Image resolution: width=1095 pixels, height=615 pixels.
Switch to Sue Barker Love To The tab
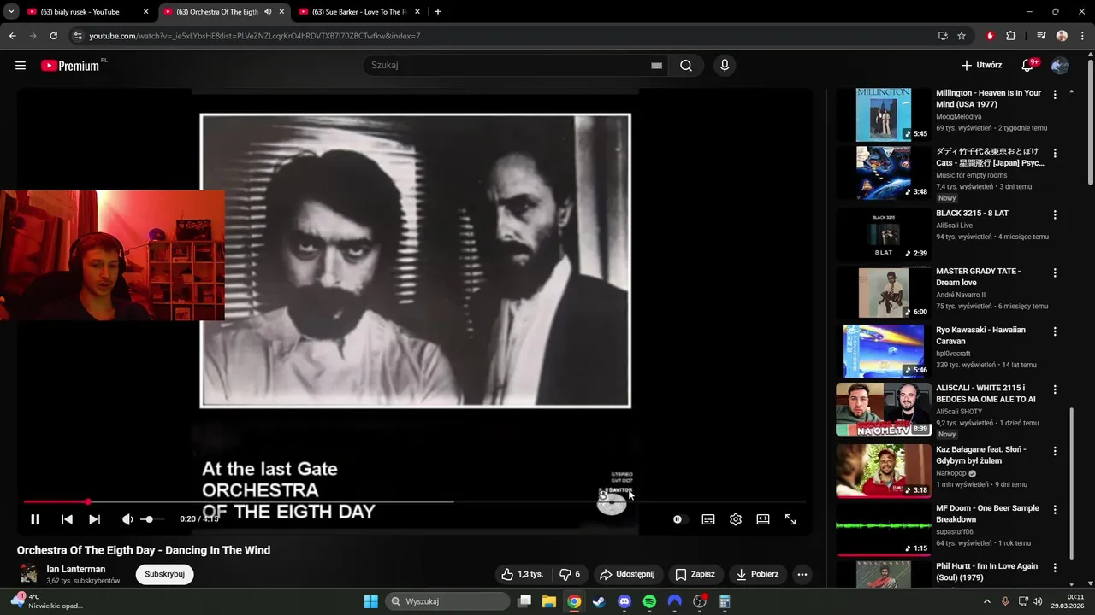(x=358, y=12)
